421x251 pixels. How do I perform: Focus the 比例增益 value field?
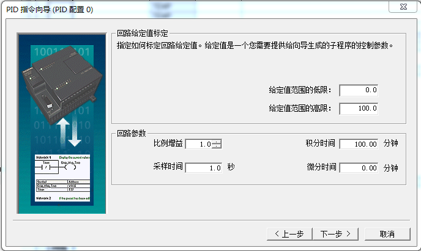199,144
